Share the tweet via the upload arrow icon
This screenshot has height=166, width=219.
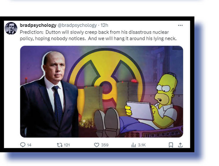[180, 145]
